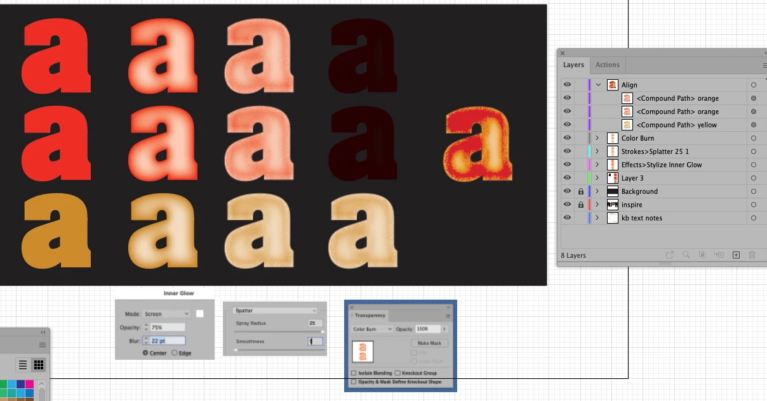Screen dimensions: 767x401
Task: Expand the inspire layer disclosure arrow
Action: [597, 205]
